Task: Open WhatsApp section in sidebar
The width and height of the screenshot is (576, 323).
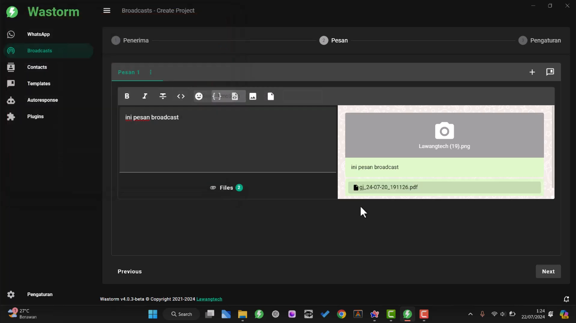Action: click(48, 34)
